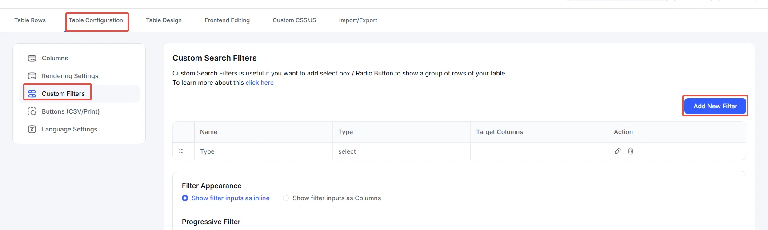Open the Table Configuration tab

coord(96,20)
